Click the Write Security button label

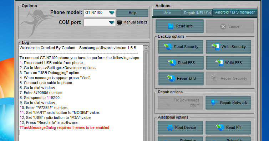(233, 47)
